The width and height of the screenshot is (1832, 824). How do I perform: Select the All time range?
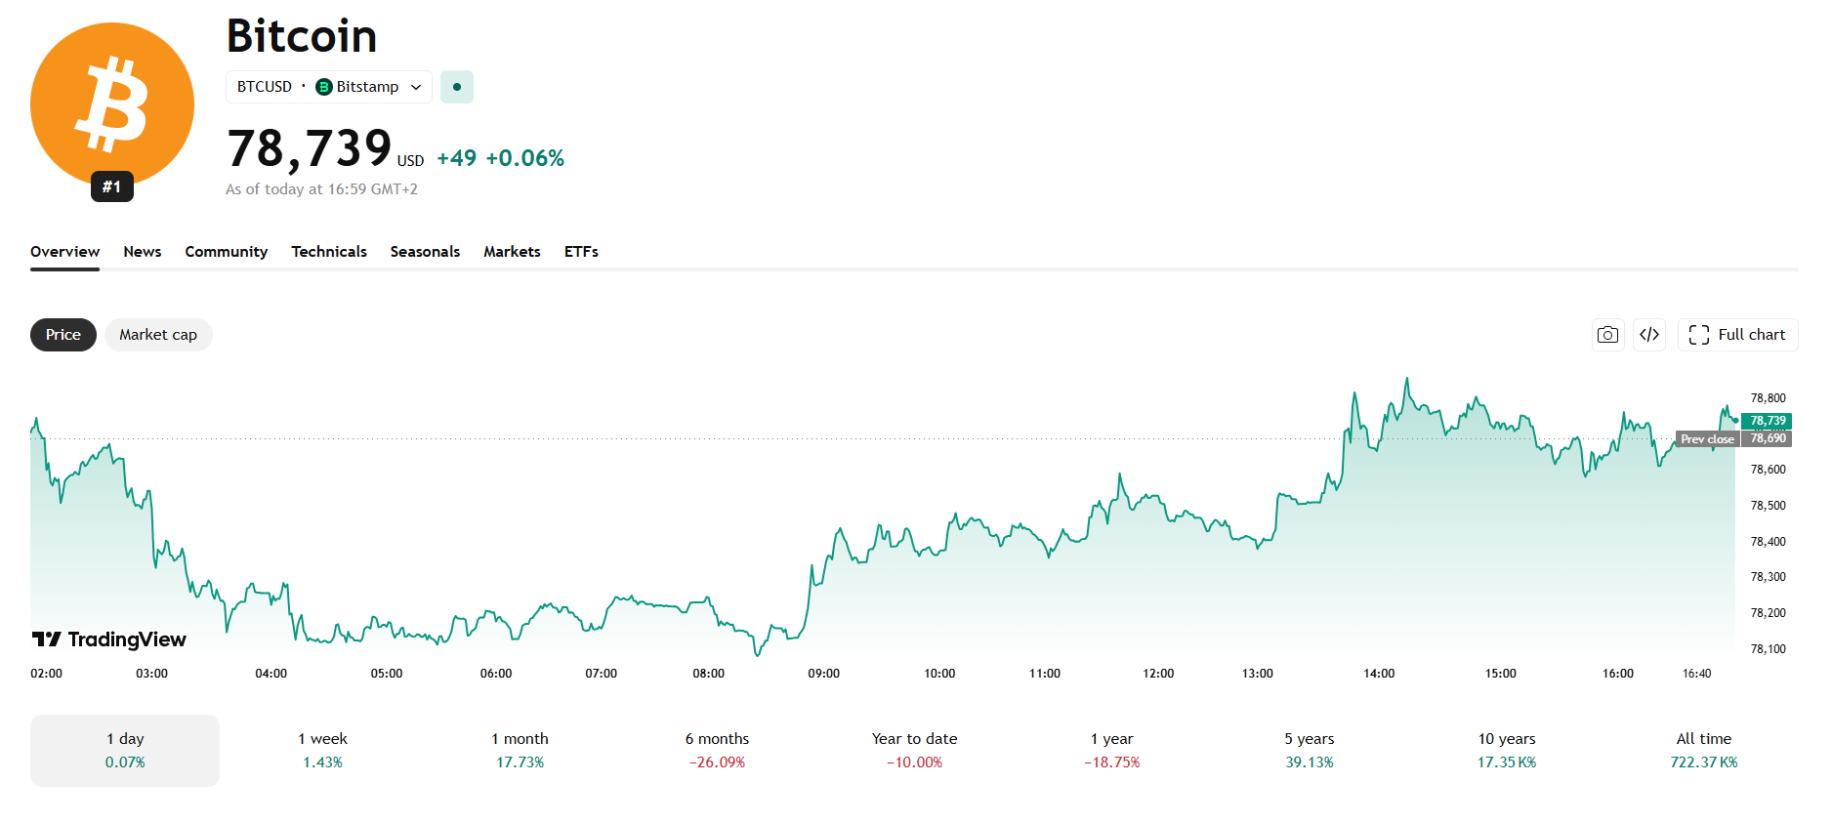[1704, 751]
